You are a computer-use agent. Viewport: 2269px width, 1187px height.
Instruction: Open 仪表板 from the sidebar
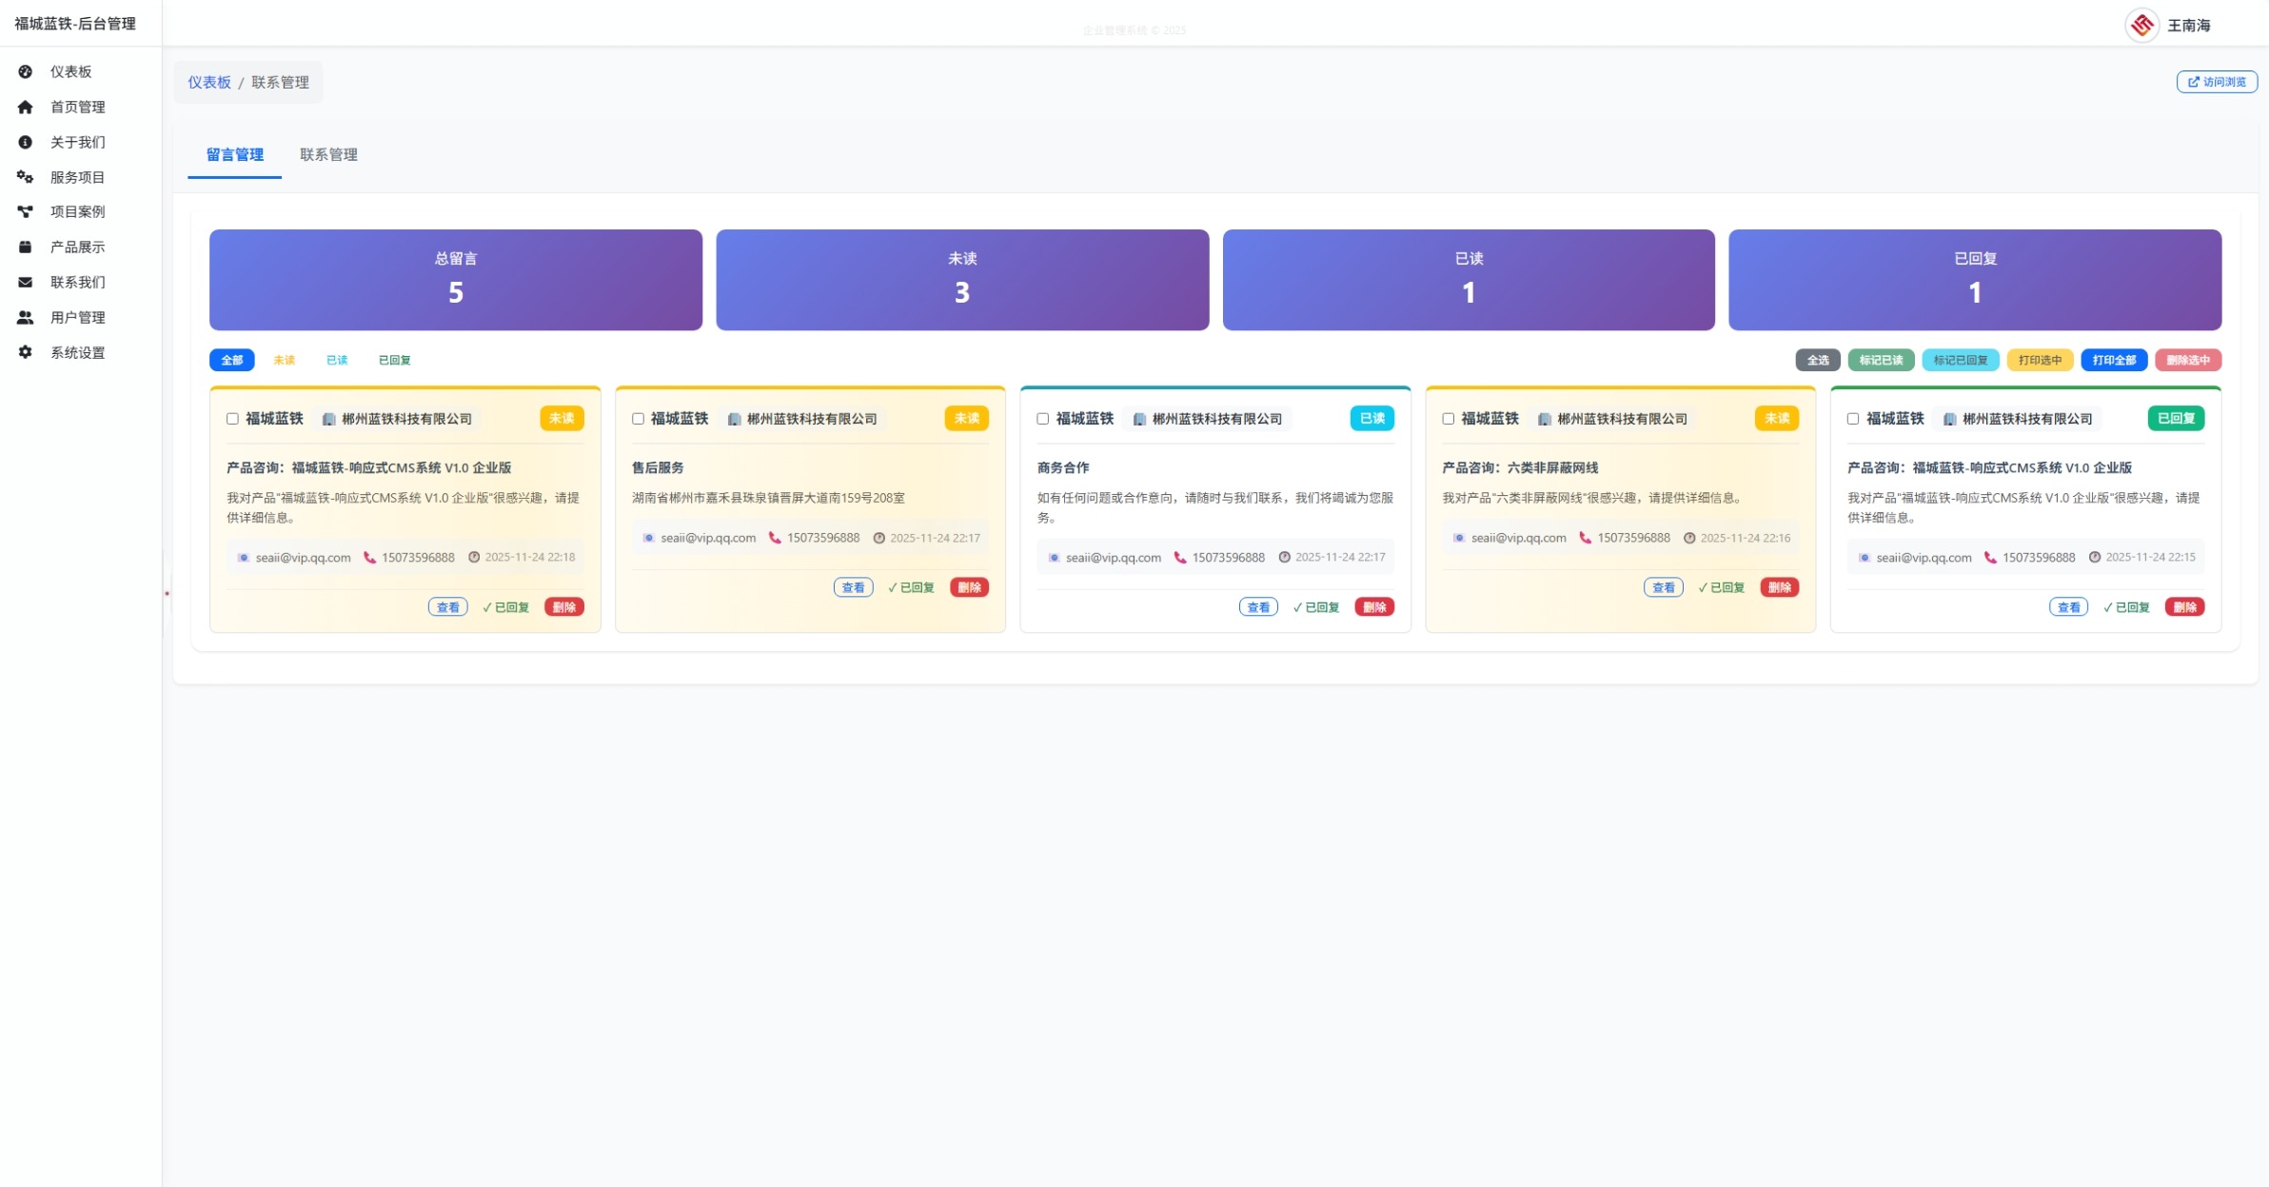click(70, 71)
